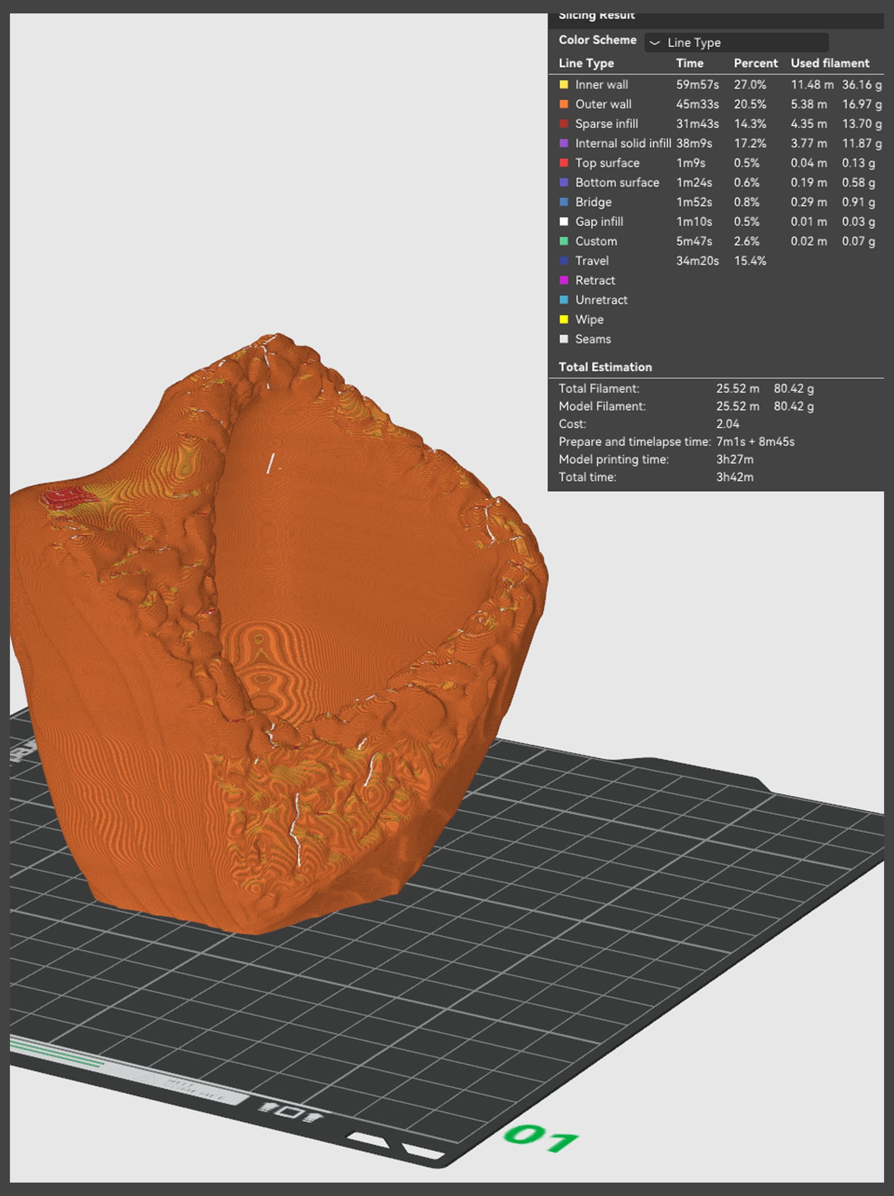Viewport: 894px width, 1196px height.
Task: Click the Time column header
Action: tap(690, 63)
